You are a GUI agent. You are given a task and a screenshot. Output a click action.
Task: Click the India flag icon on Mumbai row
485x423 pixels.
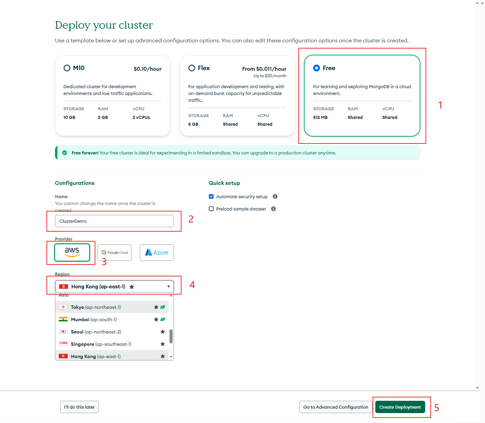click(63, 319)
